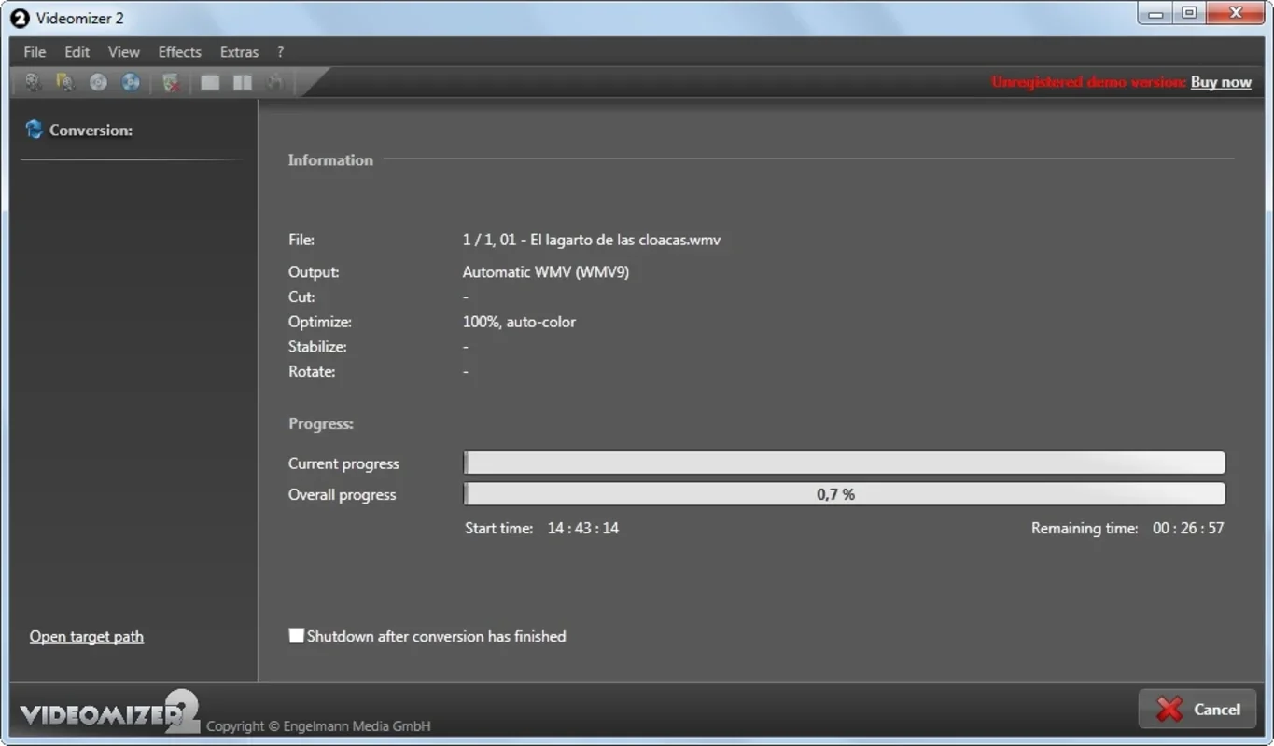
Task: Close the Videomizer 2 window
Action: tap(1236, 13)
